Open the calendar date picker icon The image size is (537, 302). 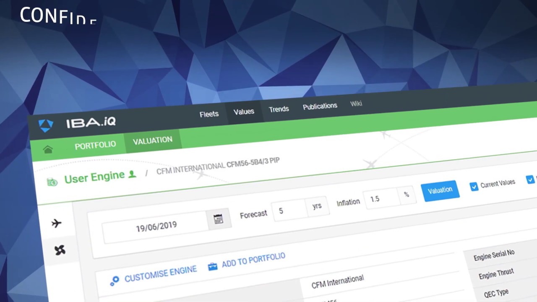tap(218, 219)
